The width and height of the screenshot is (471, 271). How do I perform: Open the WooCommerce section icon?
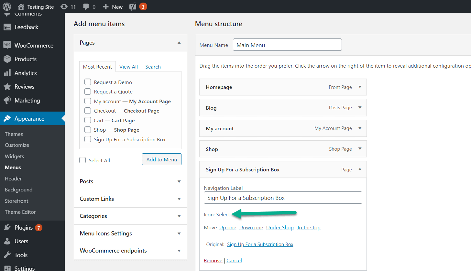pos(7,45)
